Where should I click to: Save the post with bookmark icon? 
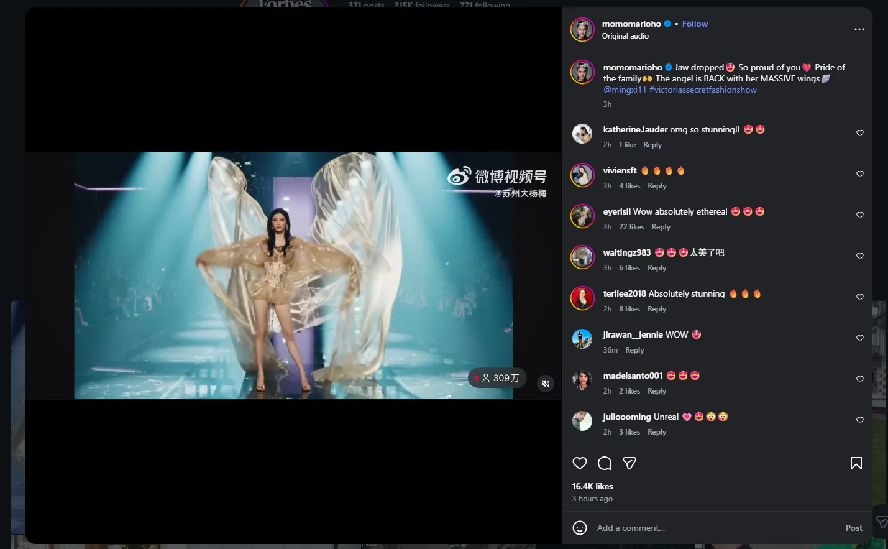pos(856,463)
